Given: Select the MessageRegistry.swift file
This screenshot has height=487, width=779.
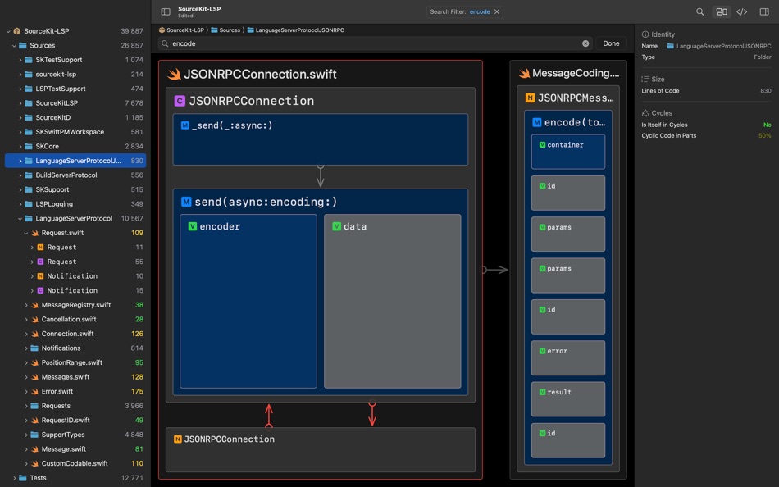Looking at the screenshot, I should pos(75,305).
